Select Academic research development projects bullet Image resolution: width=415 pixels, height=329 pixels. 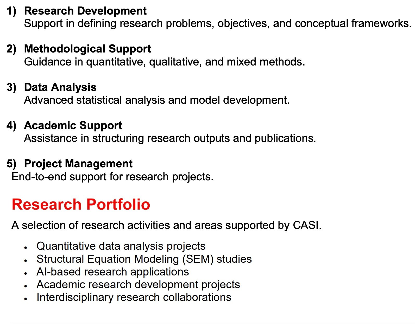pos(138,285)
